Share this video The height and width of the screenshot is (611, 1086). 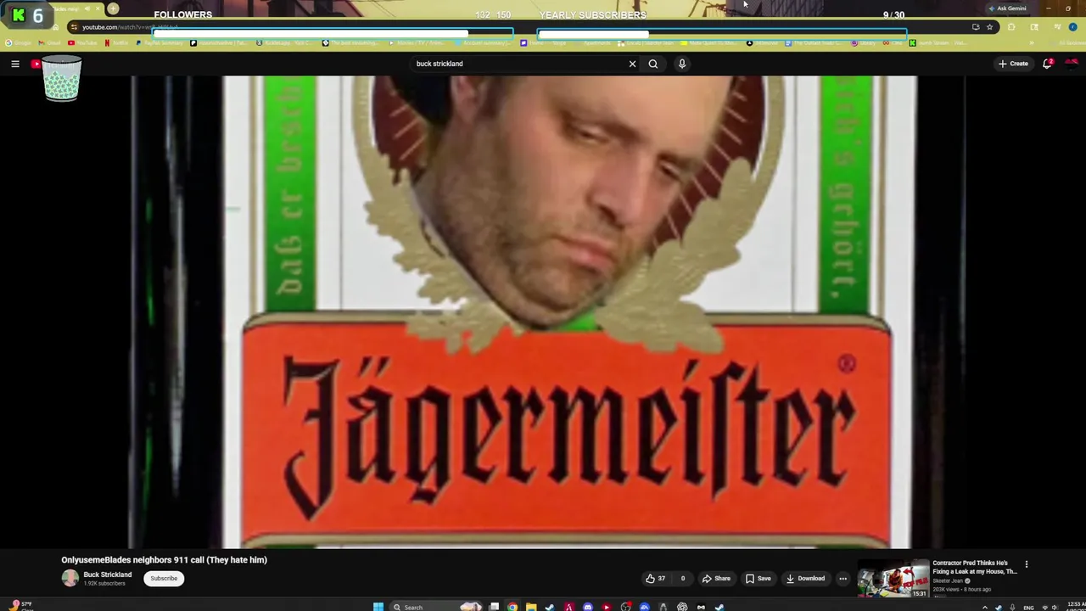tap(716, 579)
